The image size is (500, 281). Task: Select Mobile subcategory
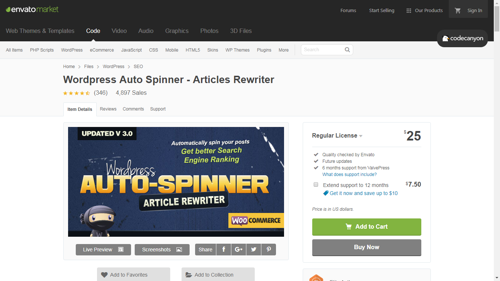[172, 50]
